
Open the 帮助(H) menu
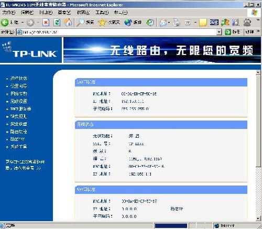[x=121, y=13]
